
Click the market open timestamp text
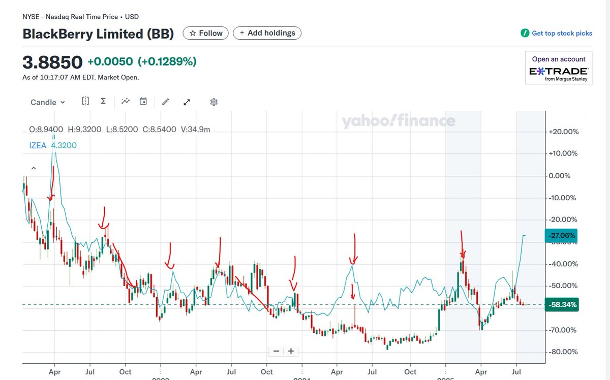tap(80, 77)
